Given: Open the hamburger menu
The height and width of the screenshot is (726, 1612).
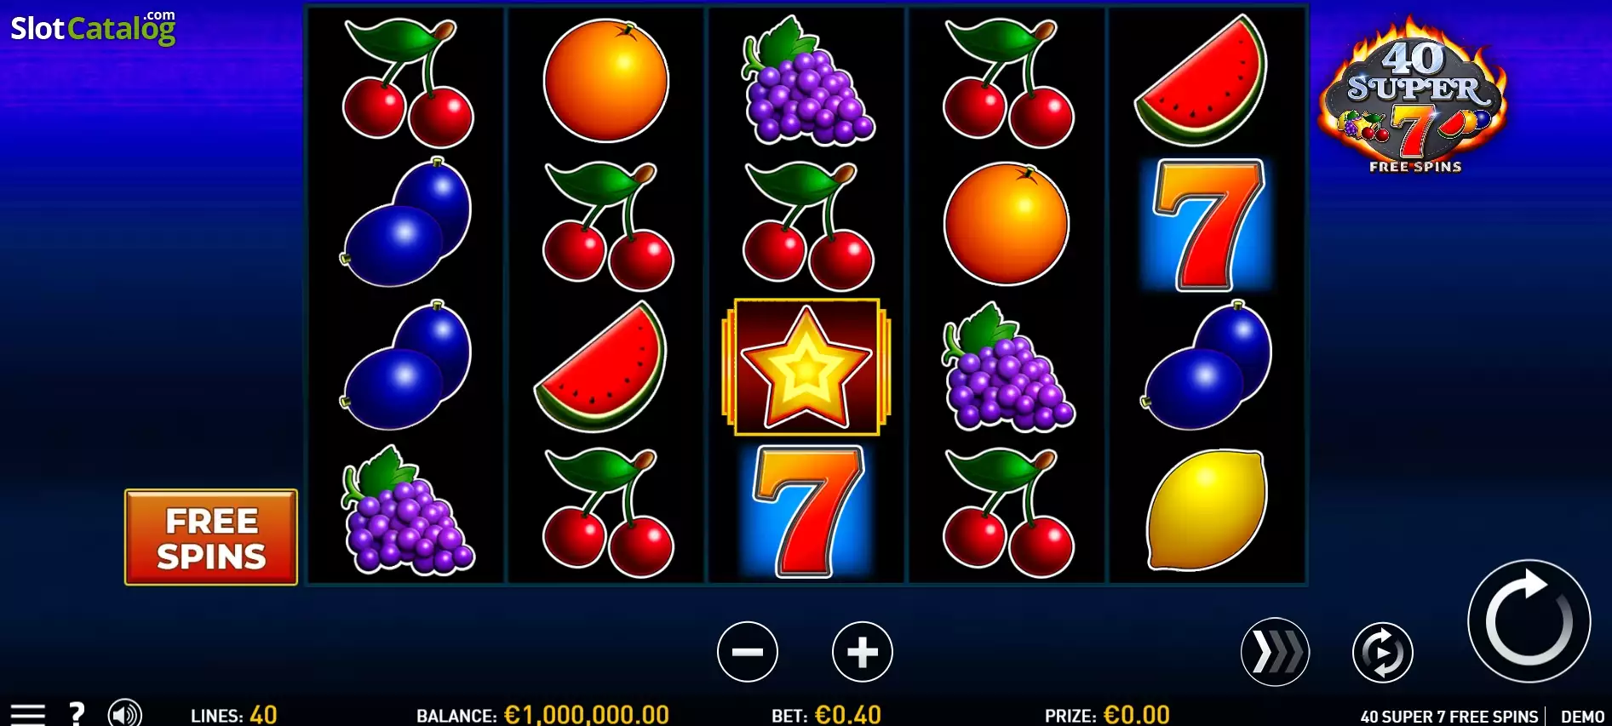Looking at the screenshot, I should [x=27, y=714].
